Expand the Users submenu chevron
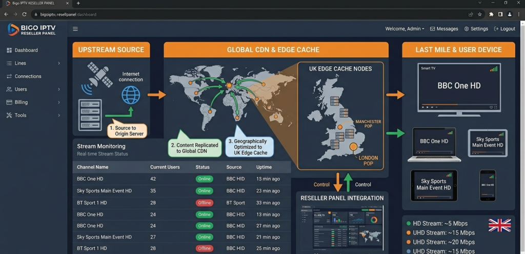The height and width of the screenshot is (254, 525). point(59,89)
